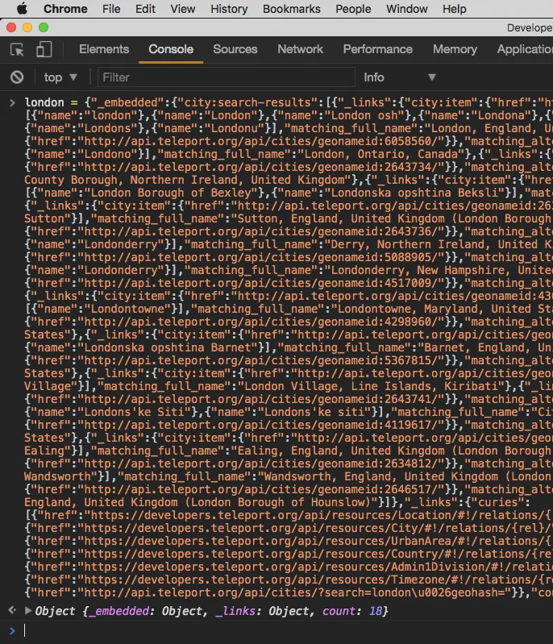Click the _embedded property in Object summary
This screenshot has height=644, width=553.
[118, 611]
